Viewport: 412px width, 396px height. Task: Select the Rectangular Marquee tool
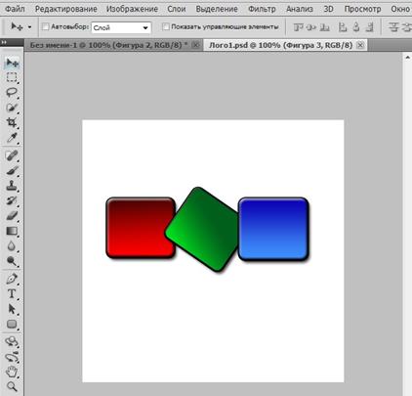tap(12, 77)
